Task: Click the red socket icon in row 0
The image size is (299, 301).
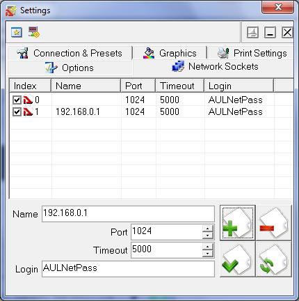Action: click(x=28, y=100)
